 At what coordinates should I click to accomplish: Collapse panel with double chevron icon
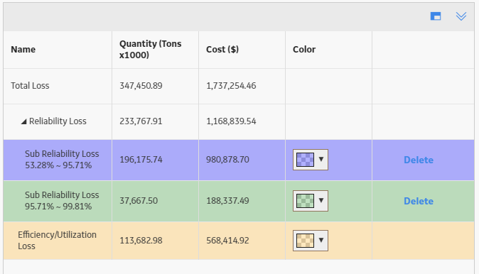[461, 16]
